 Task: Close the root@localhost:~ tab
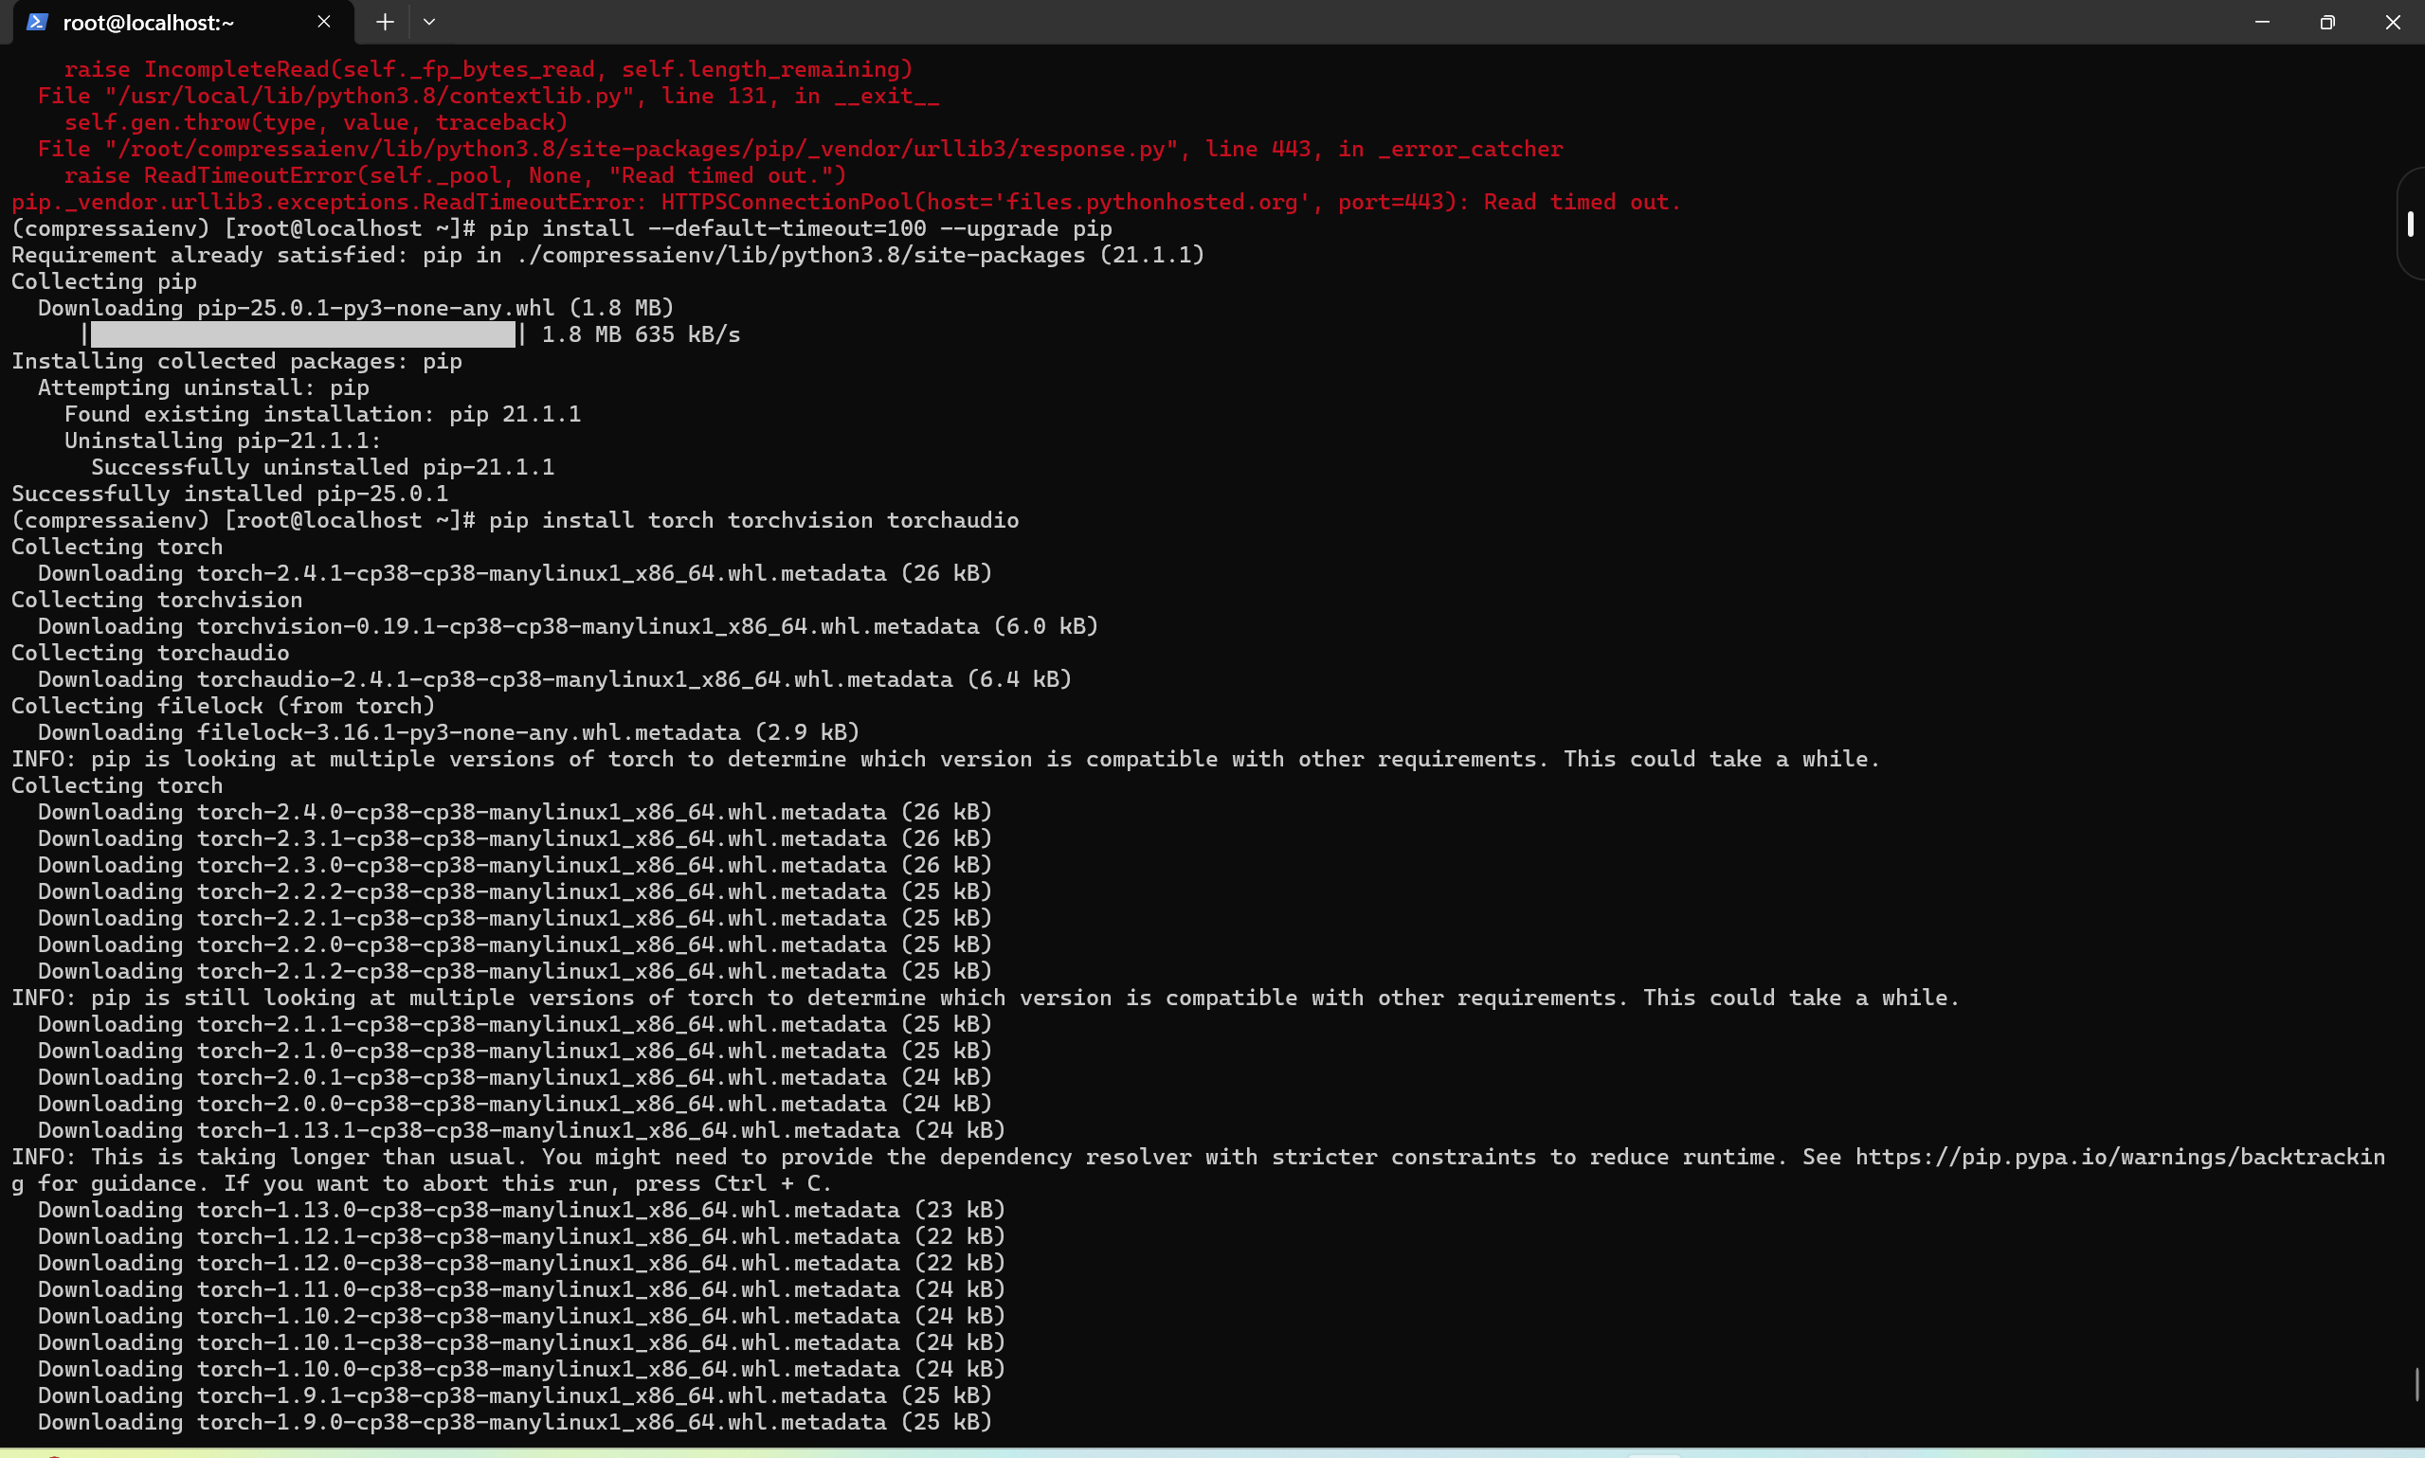click(x=323, y=22)
